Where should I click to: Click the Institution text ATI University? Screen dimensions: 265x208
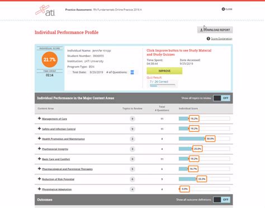click(86, 62)
